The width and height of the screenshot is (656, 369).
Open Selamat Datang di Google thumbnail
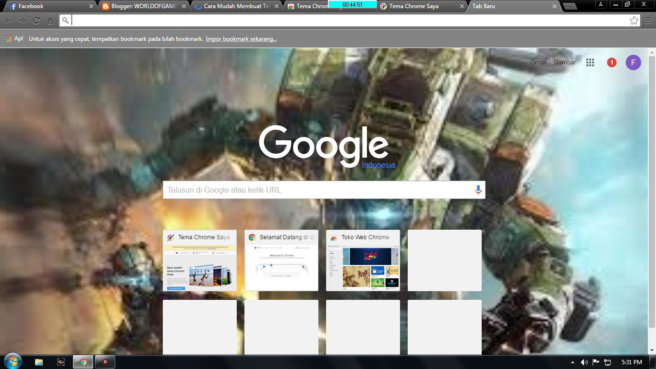pos(281,260)
